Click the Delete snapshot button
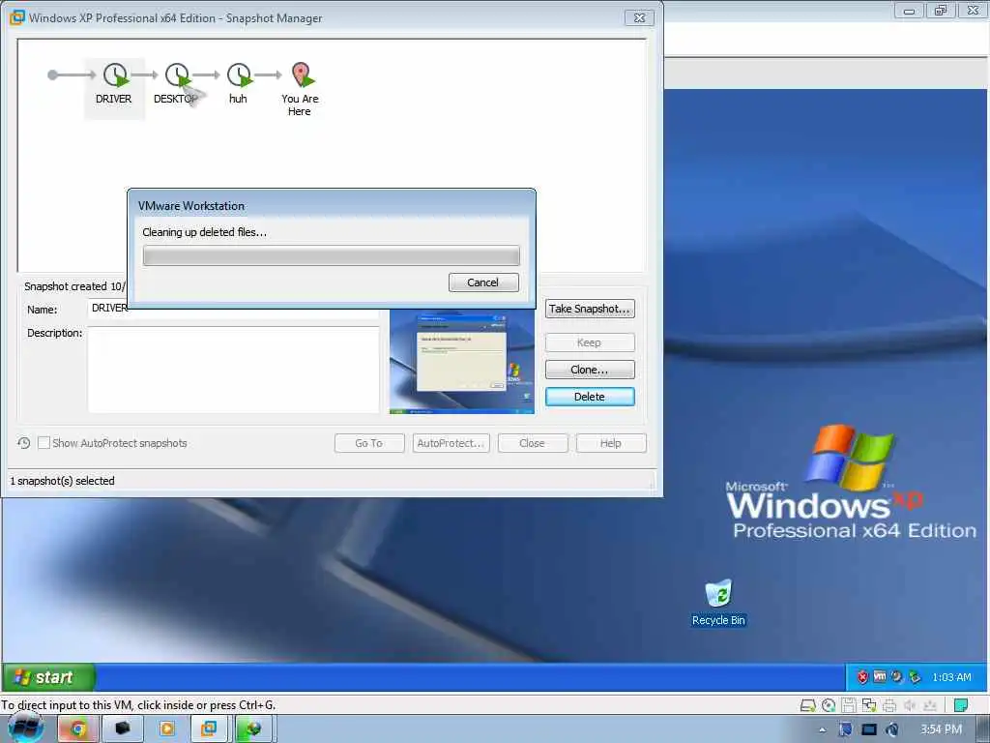 tap(590, 397)
